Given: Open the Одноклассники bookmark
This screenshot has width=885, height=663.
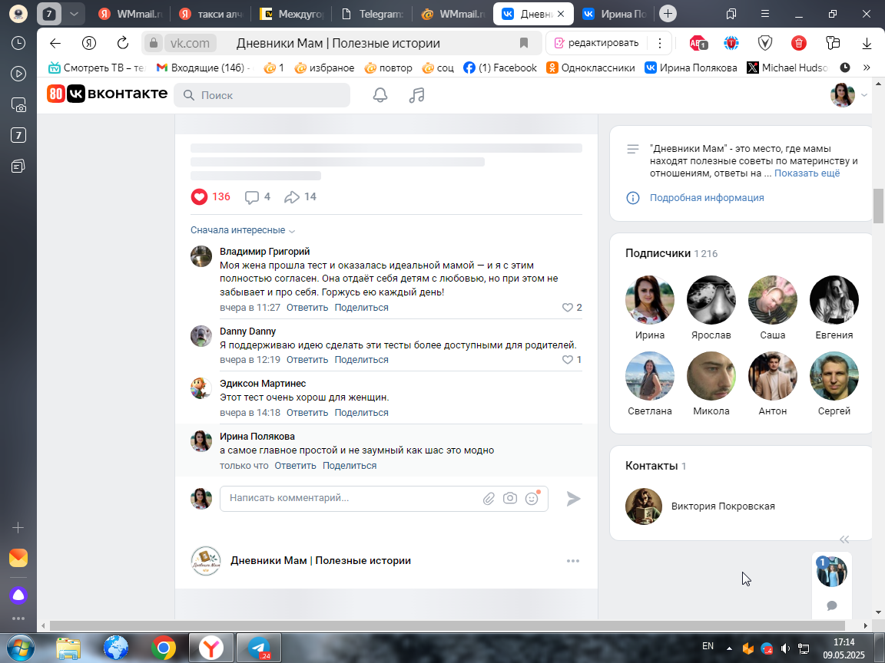Looking at the screenshot, I should 590,68.
